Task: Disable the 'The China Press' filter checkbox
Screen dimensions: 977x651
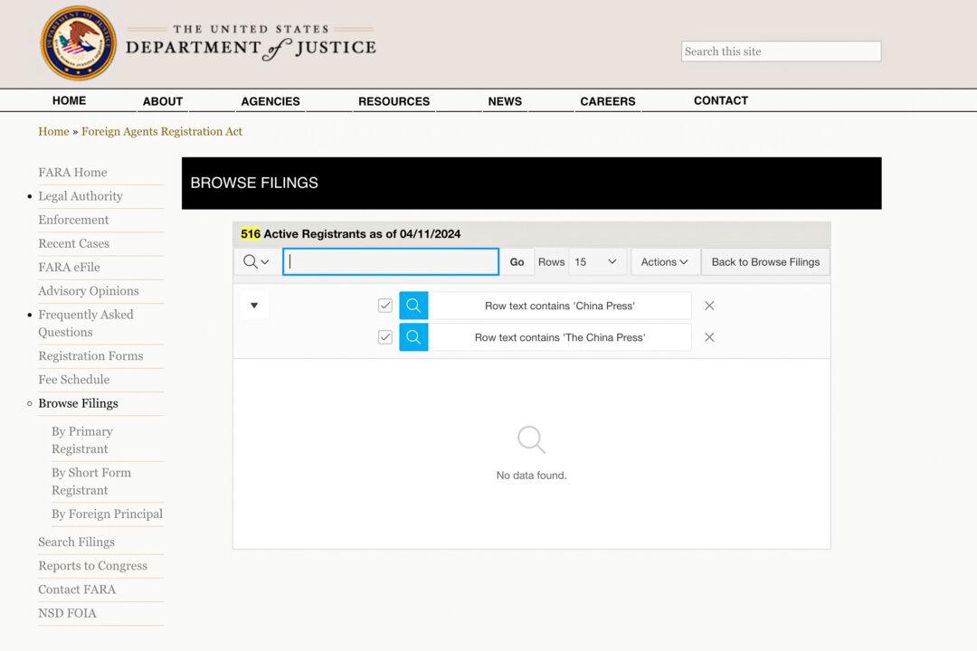Action: (x=384, y=336)
